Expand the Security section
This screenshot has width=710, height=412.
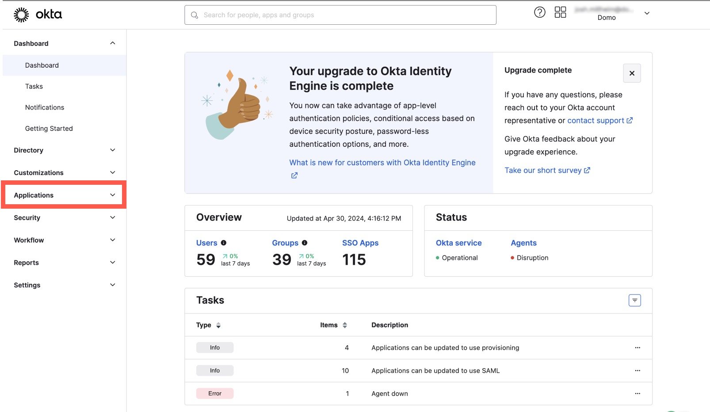tap(65, 218)
